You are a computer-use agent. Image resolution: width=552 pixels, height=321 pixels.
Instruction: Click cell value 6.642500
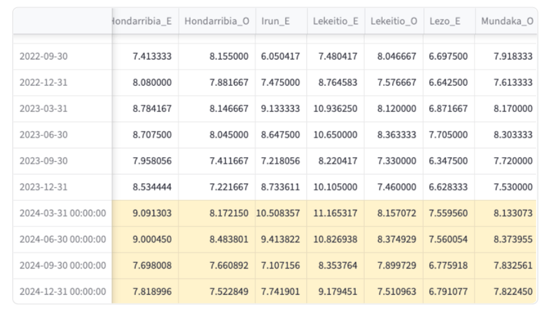pos(448,82)
